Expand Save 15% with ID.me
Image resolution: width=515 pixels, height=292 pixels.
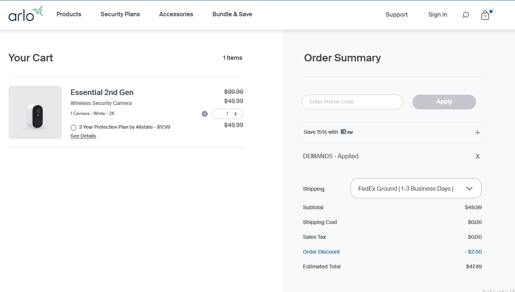(x=478, y=132)
